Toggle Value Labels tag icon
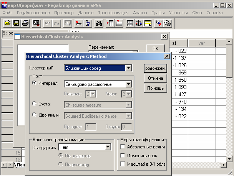234x176 pixels. [x=159, y=23]
